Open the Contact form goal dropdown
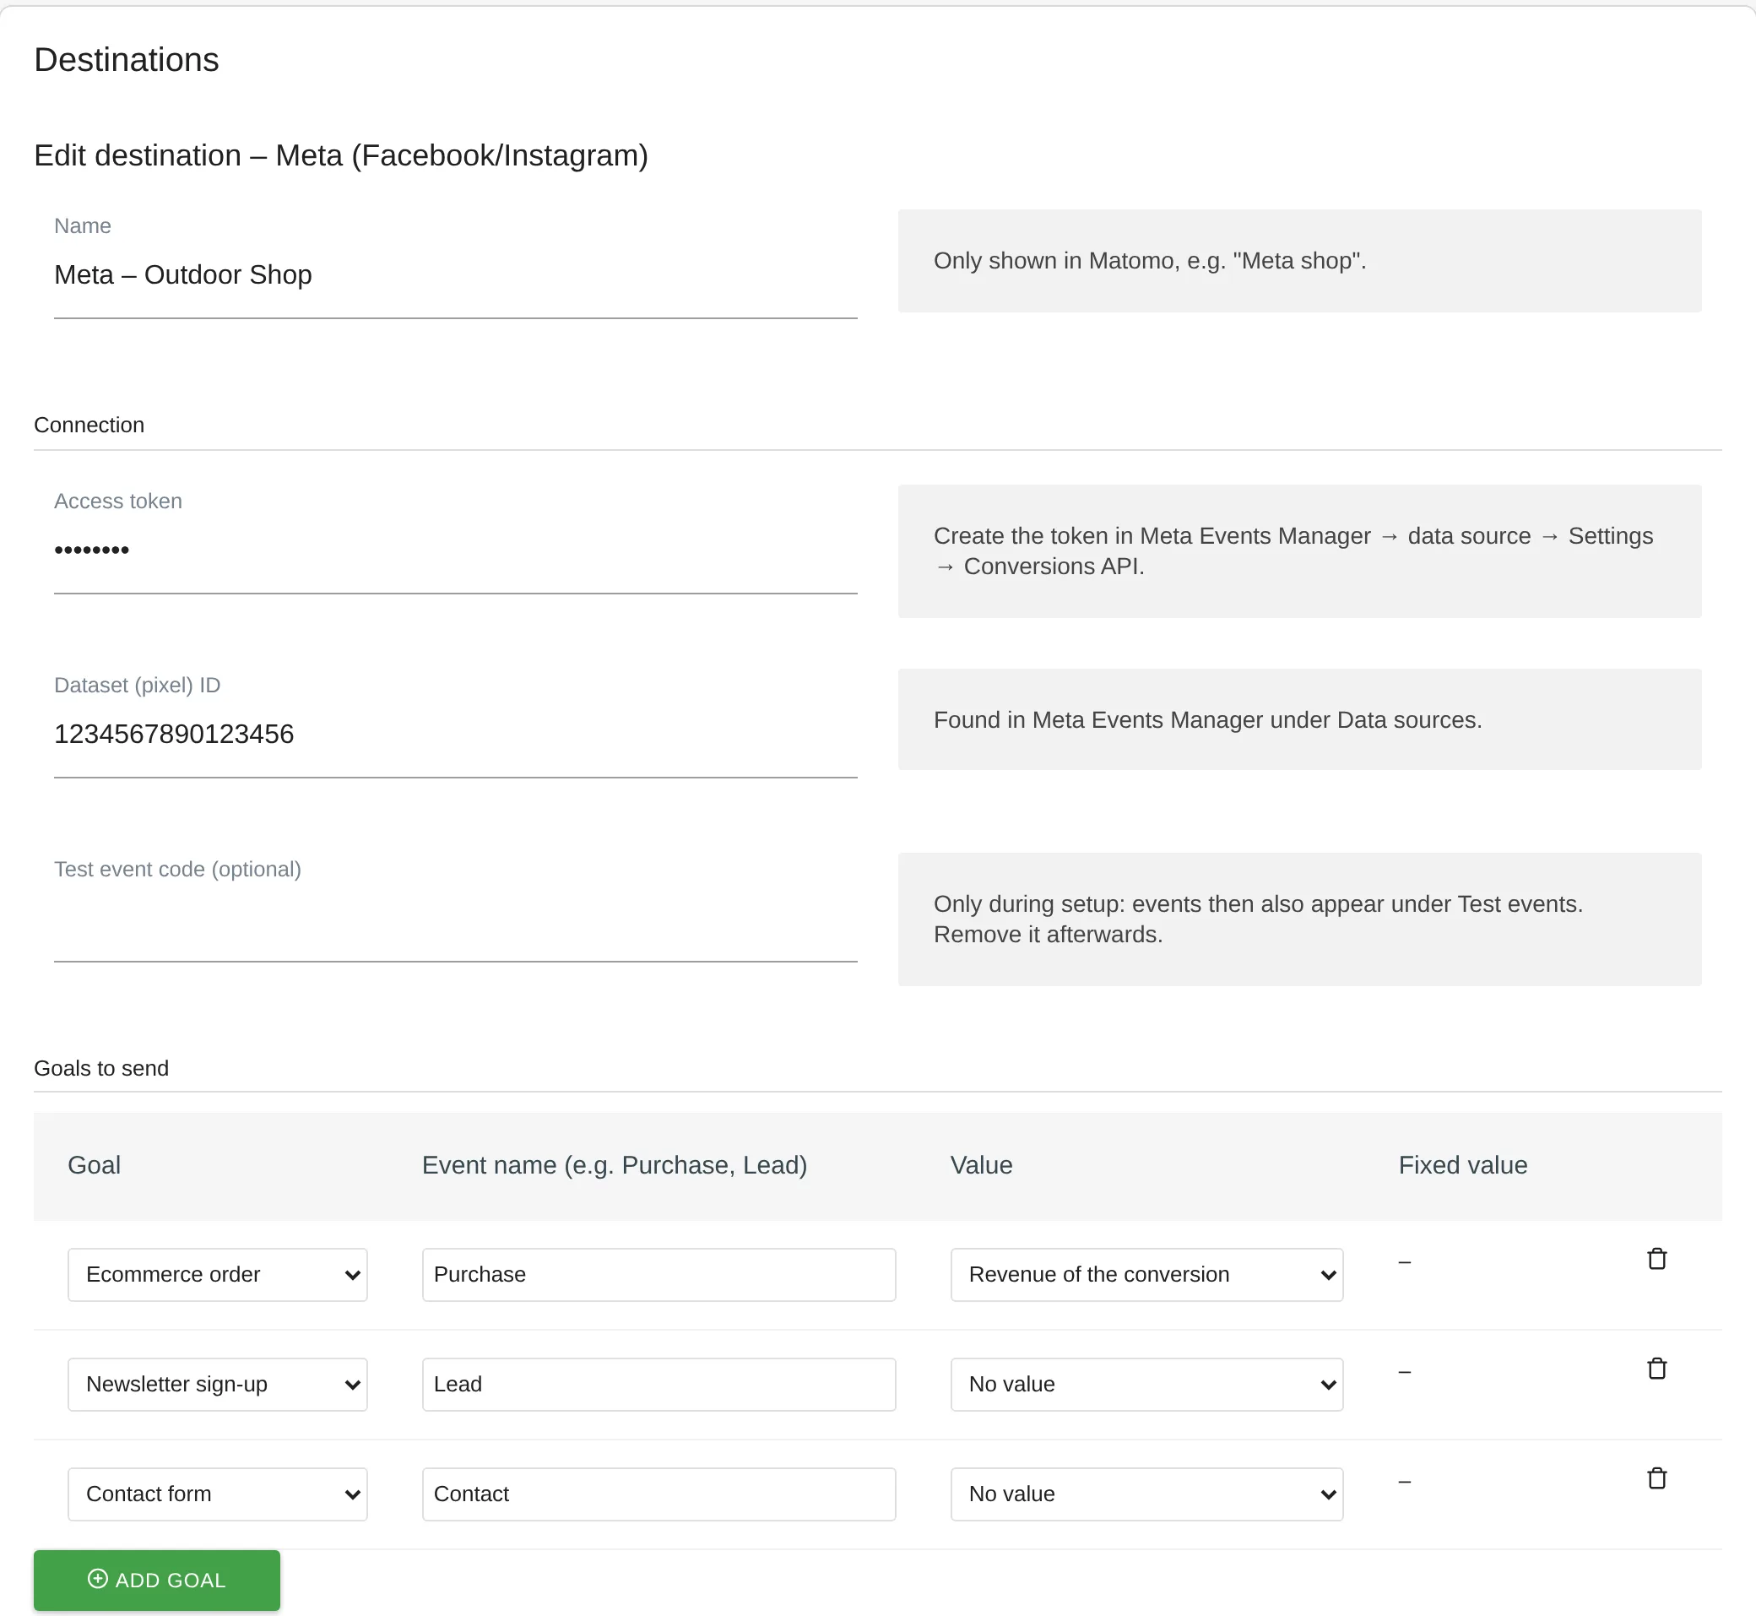The width and height of the screenshot is (1756, 1616). click(x=217, y=1494)
